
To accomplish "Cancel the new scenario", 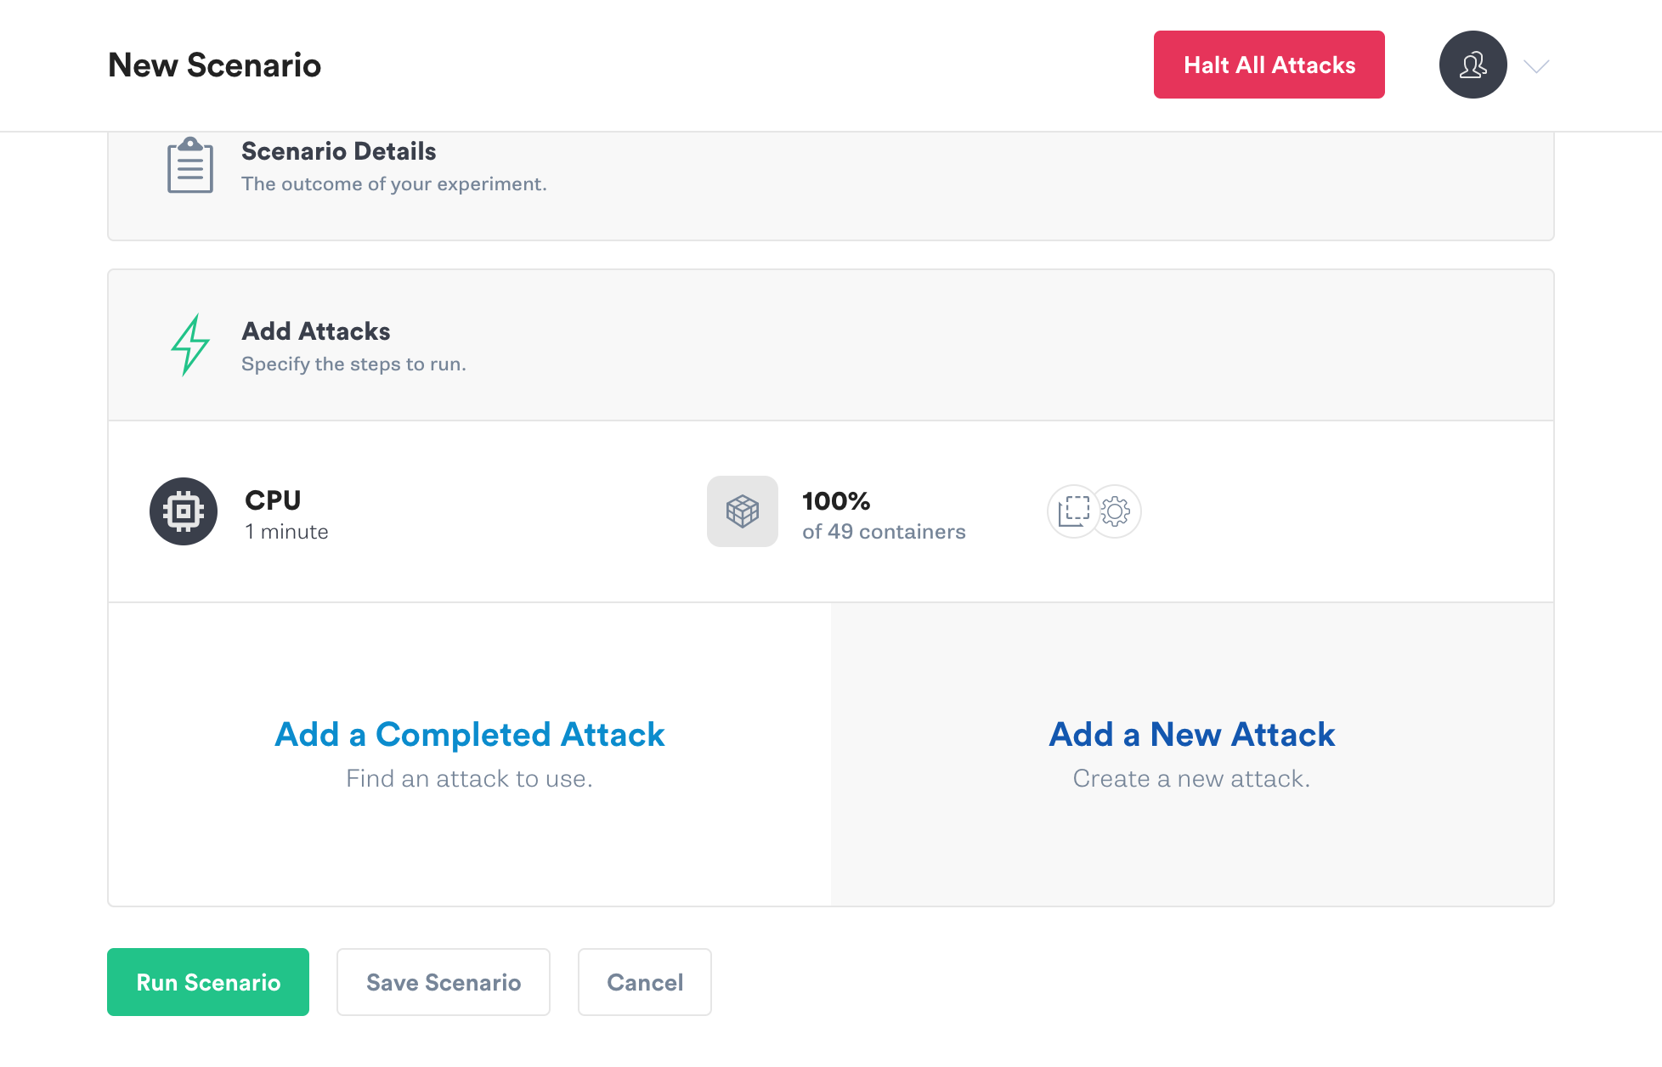I will click(x=645, y=982).
